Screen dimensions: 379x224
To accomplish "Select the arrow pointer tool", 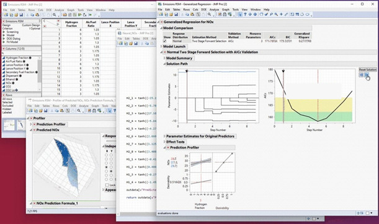I will 240,14.
